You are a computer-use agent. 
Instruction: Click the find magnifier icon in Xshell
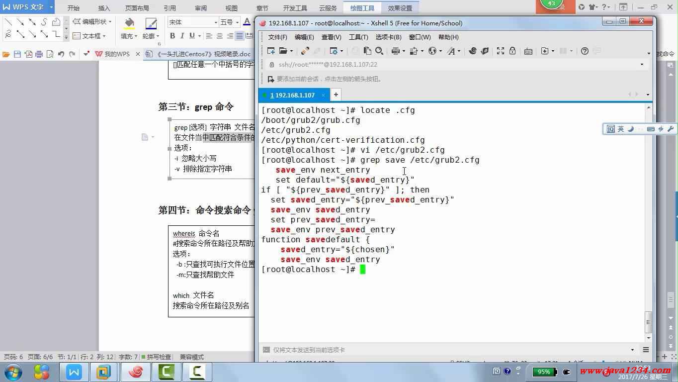click(379, 51)
